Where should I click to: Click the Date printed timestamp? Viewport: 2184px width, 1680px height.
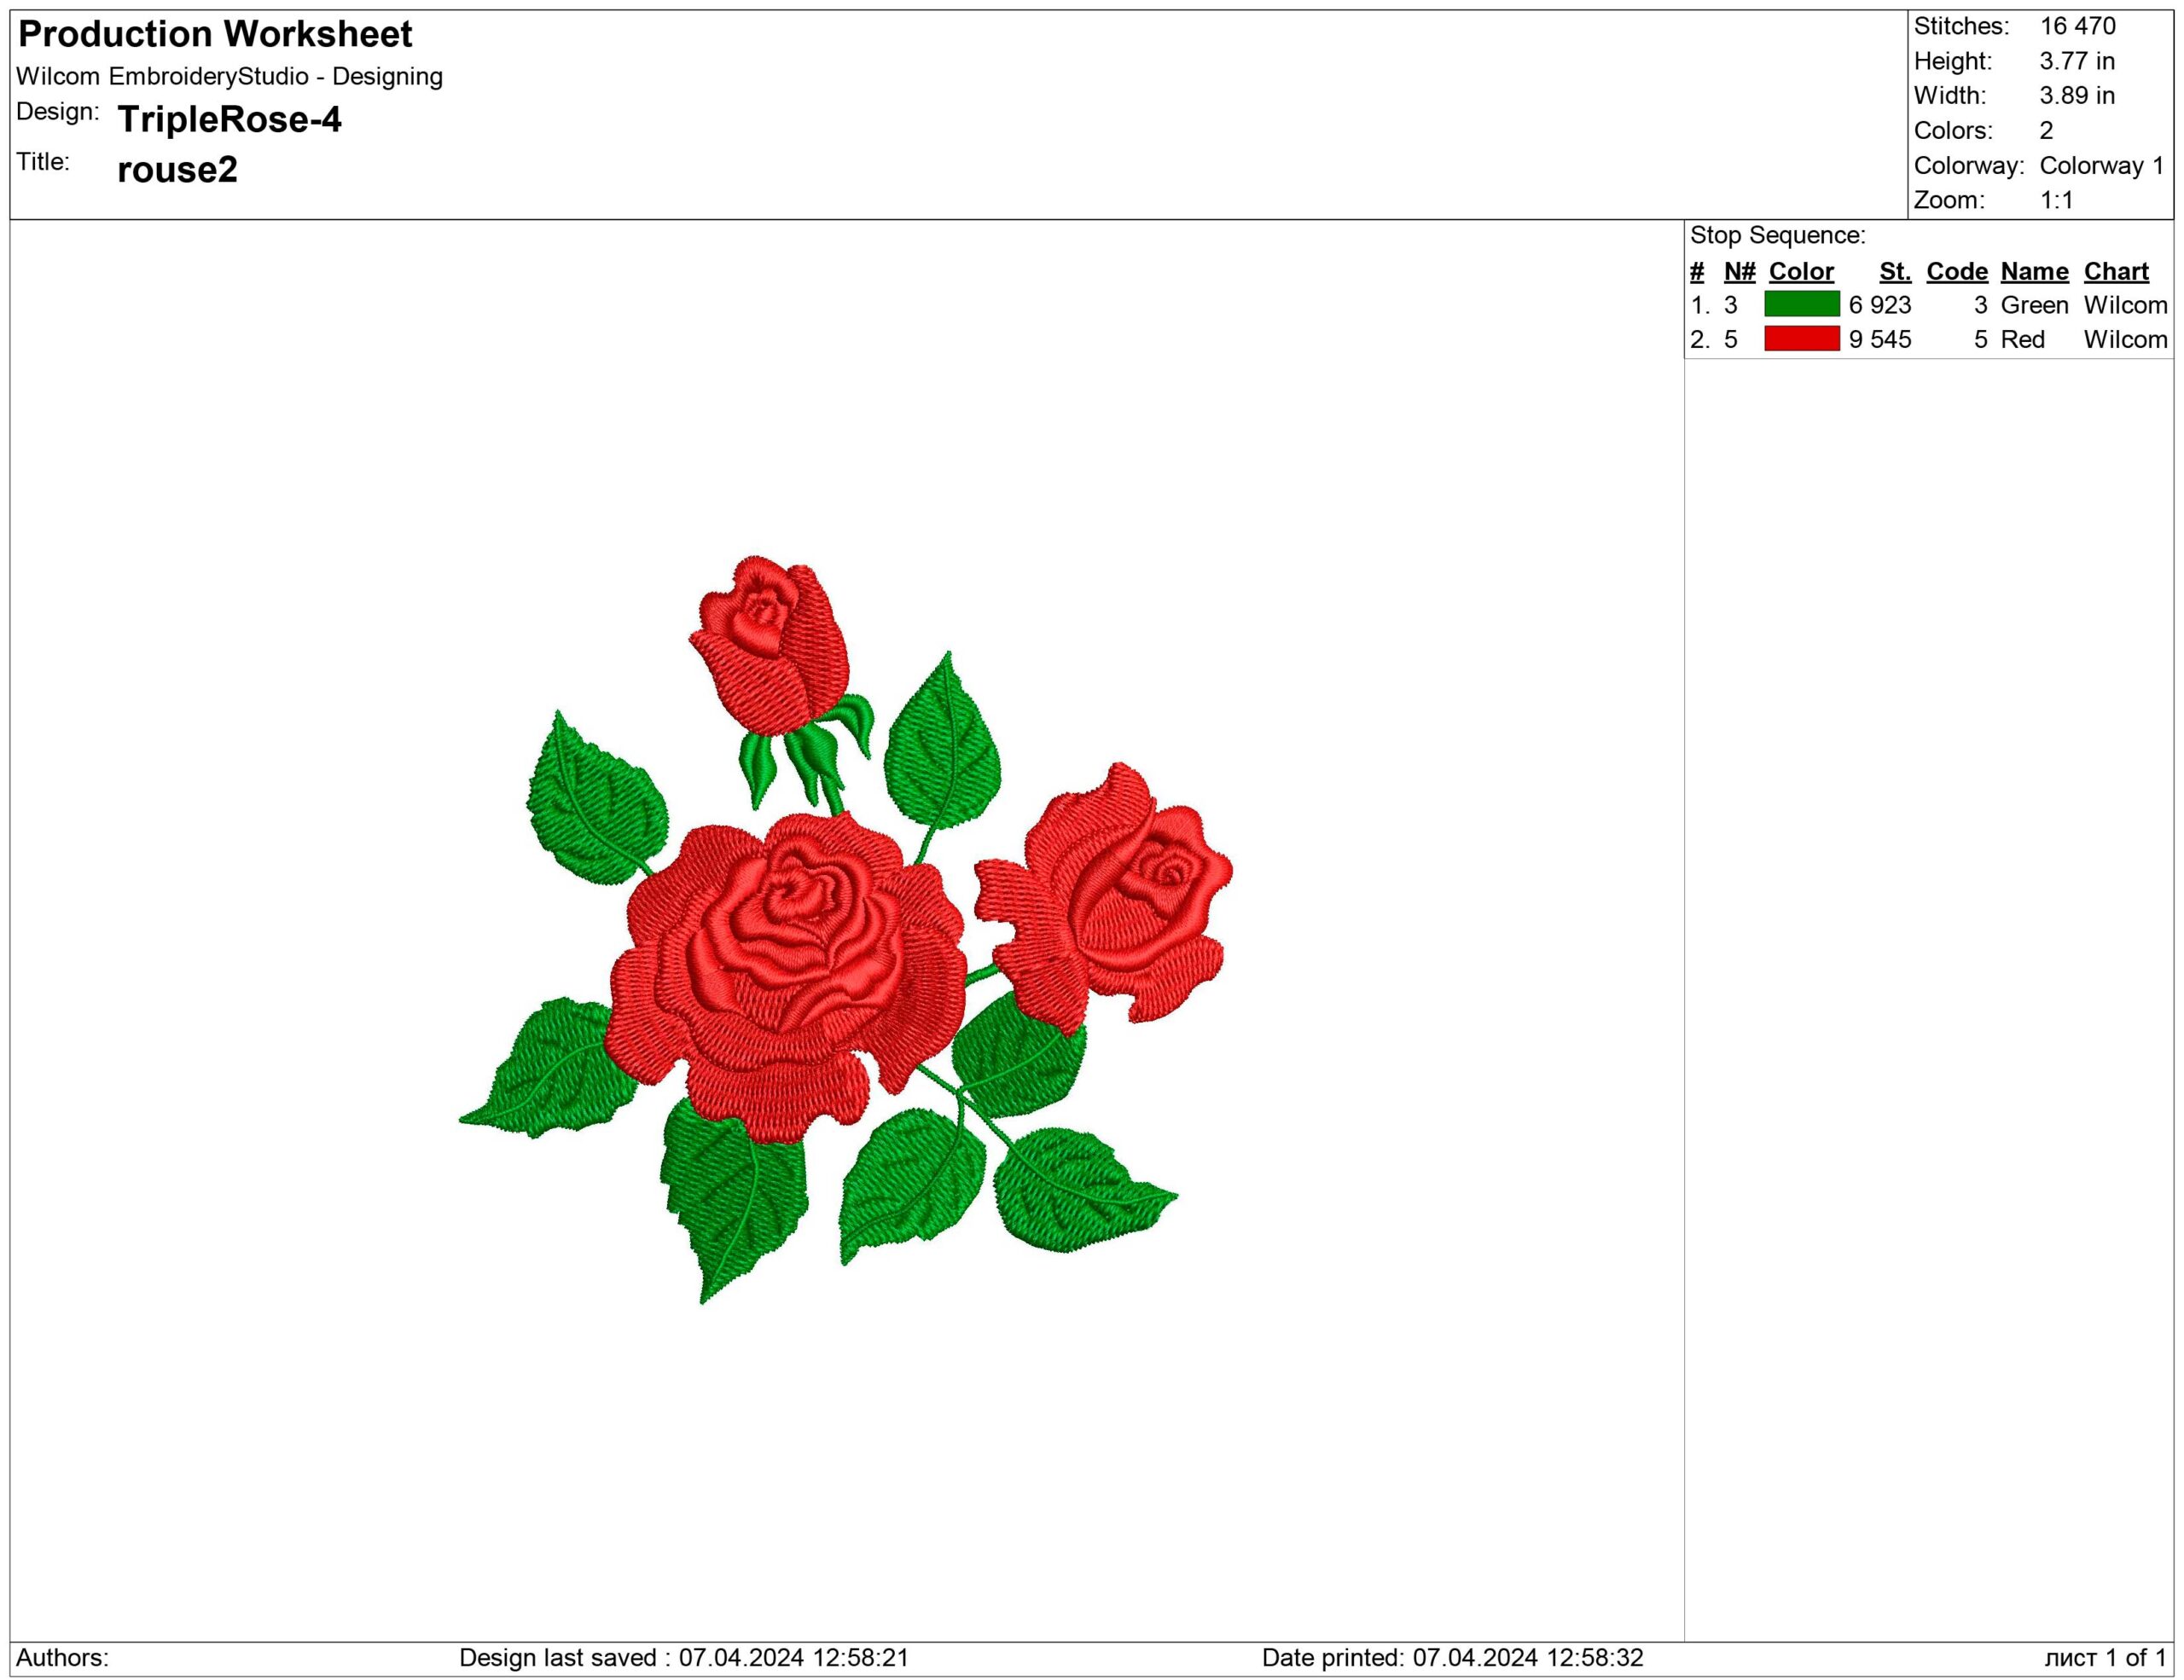pos(1452,1657)
